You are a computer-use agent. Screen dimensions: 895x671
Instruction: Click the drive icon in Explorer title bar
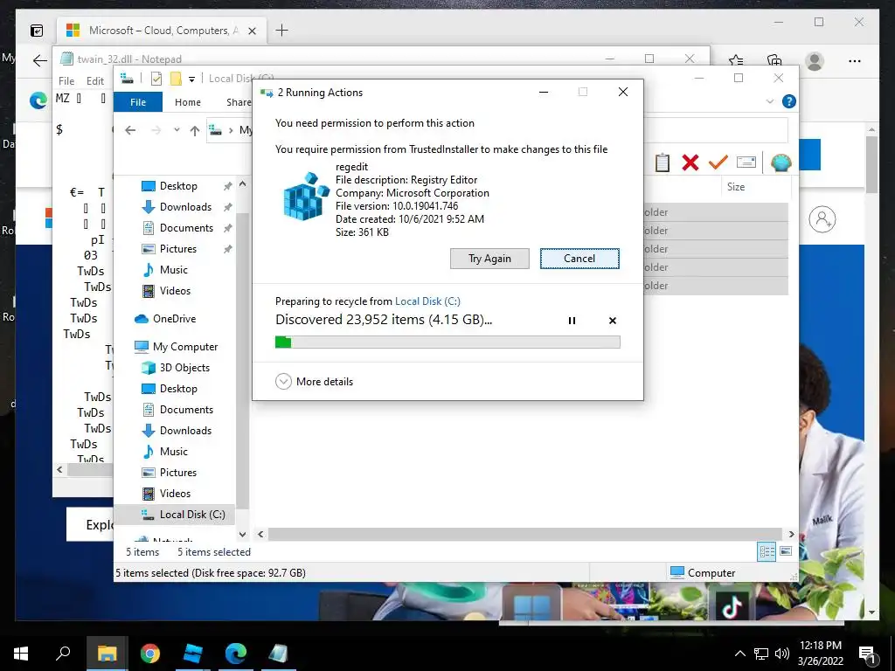[x=127, y=78]
